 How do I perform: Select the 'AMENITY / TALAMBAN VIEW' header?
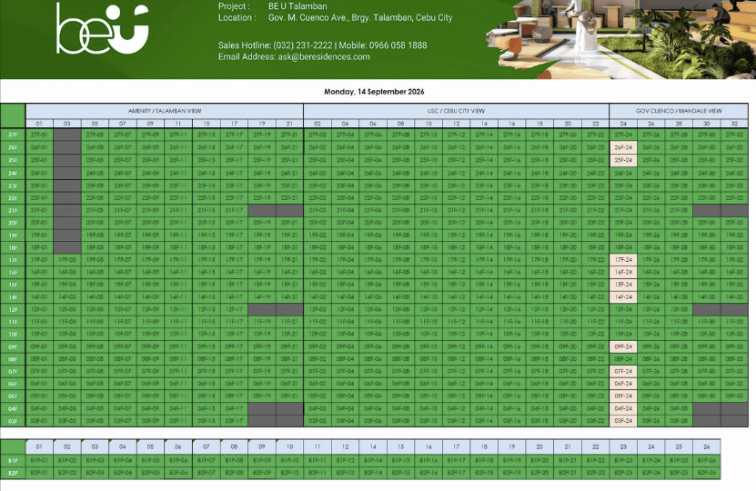165,111
